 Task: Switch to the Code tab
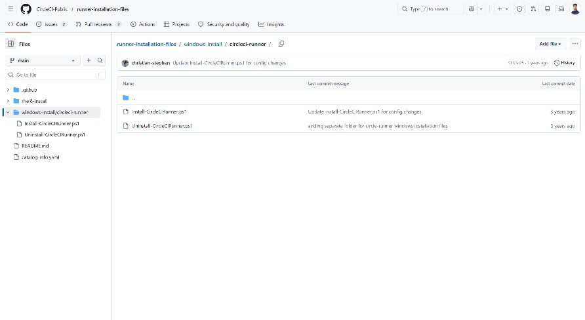pos(18,24)
